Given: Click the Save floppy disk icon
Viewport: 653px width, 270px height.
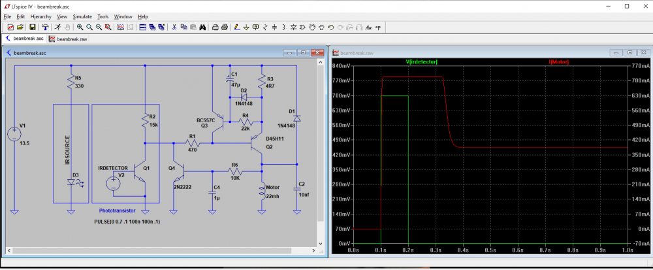Looking at the screenshot, I should pyautogui.click(x=32, y=27).
